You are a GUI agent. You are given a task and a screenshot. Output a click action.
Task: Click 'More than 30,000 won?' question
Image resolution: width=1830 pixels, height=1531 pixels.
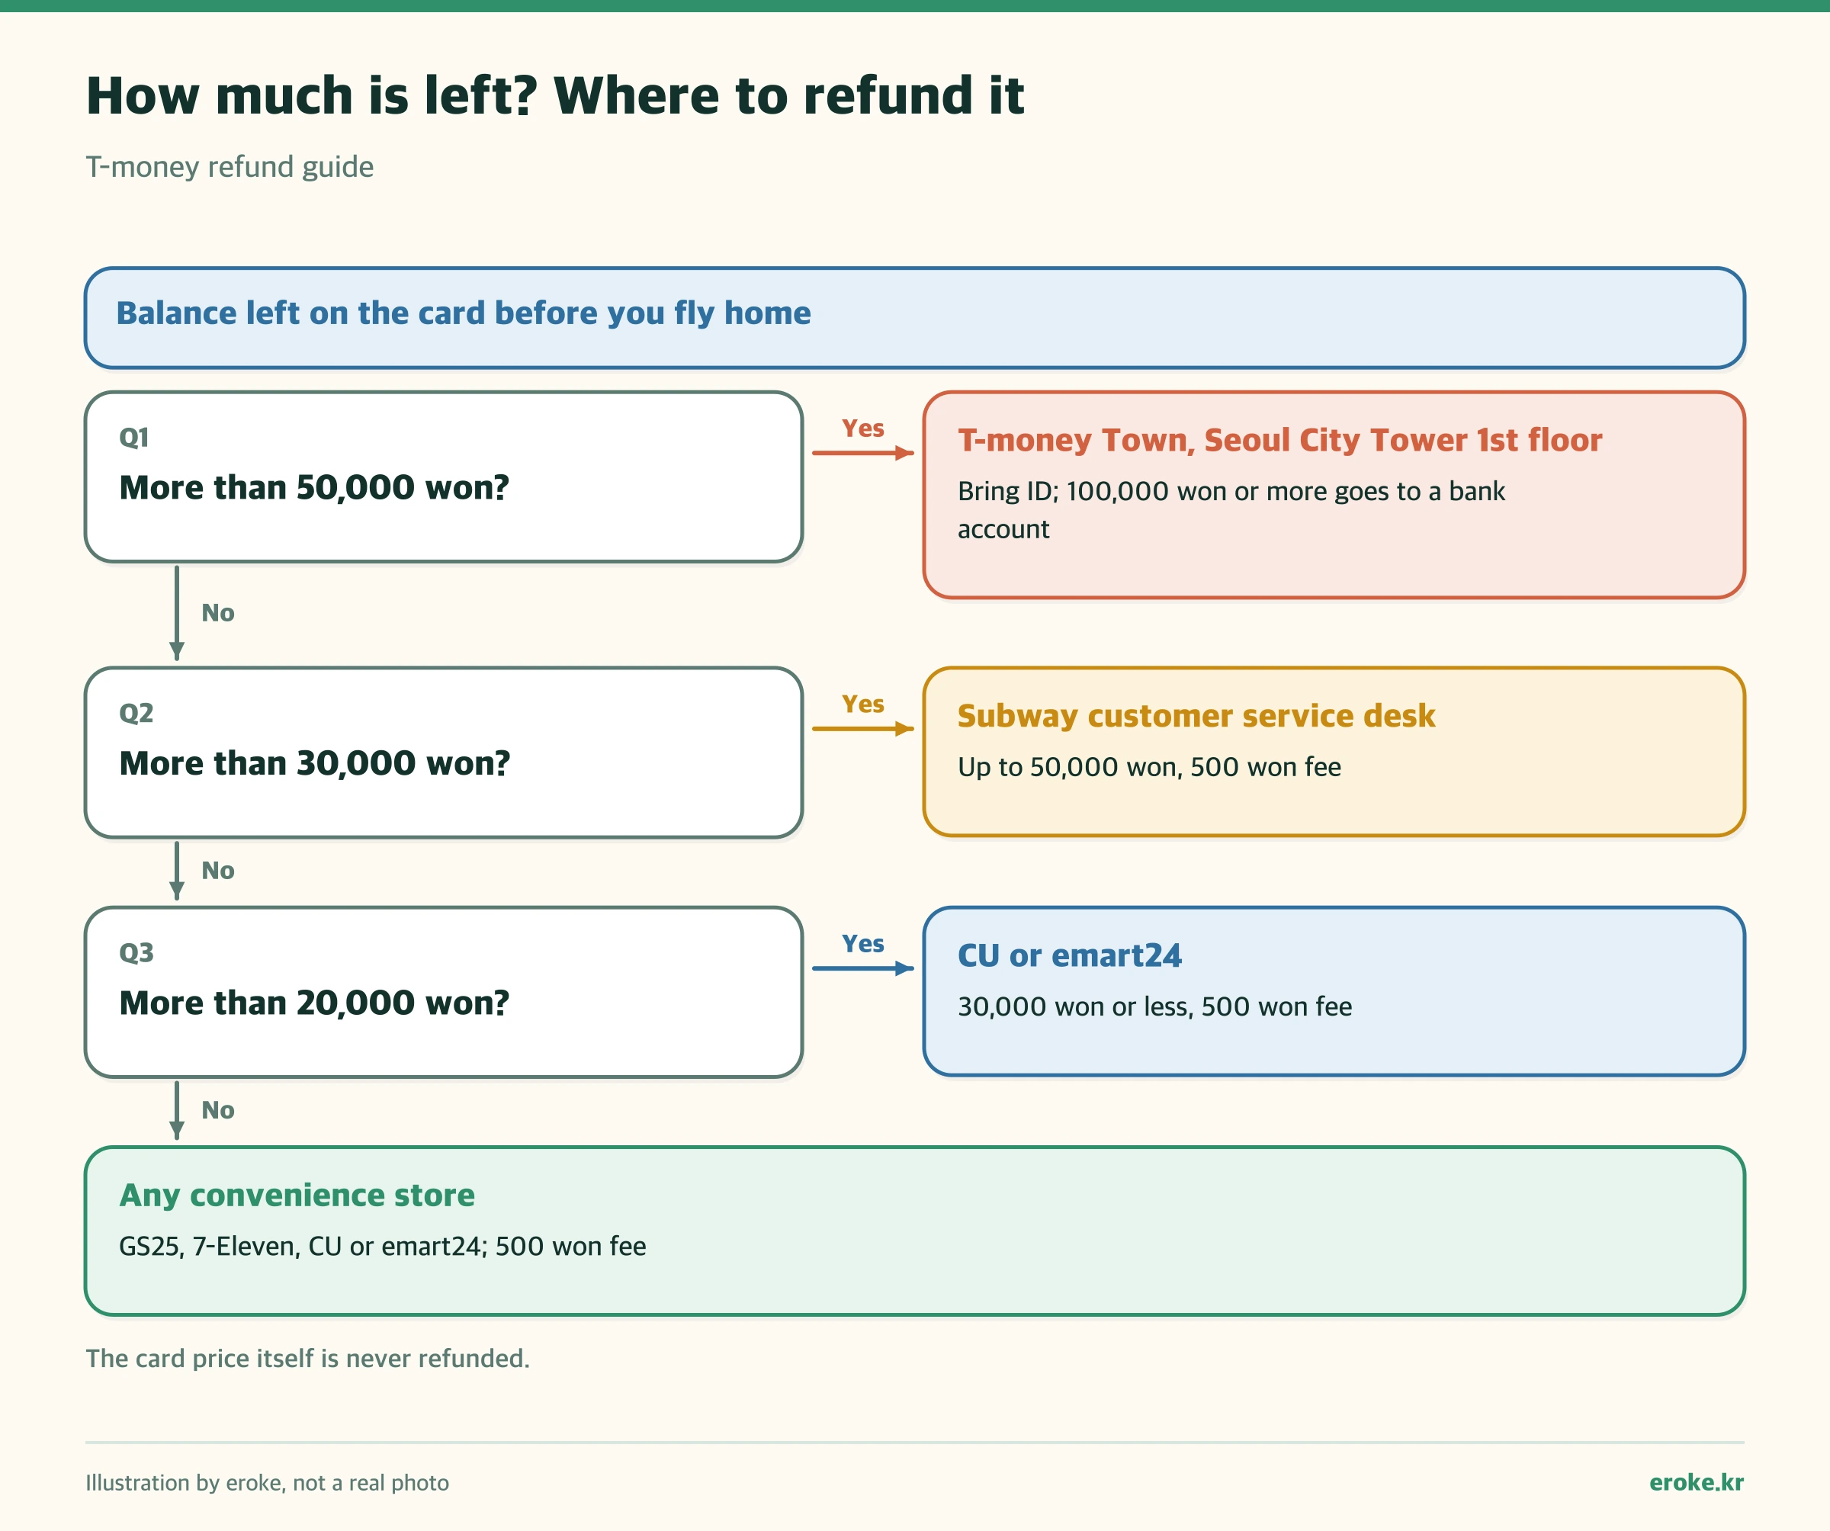315,764
